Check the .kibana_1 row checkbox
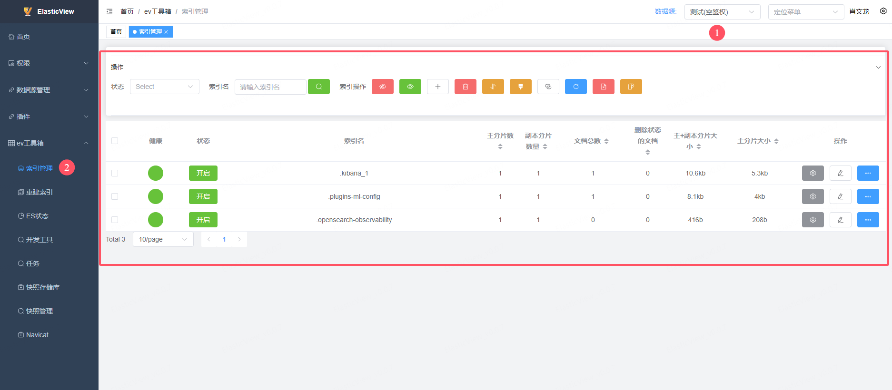Screen dimensions: 892x390 click(x=115, y=173)
